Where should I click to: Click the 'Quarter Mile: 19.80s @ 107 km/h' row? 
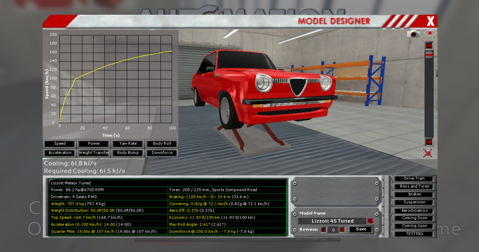(x=109, y=231)
